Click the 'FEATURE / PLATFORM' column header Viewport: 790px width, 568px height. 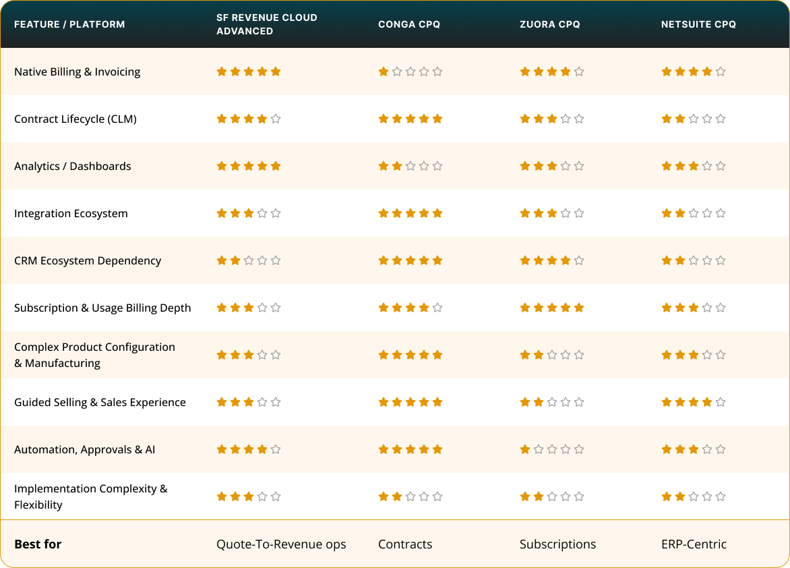[69, 24]
